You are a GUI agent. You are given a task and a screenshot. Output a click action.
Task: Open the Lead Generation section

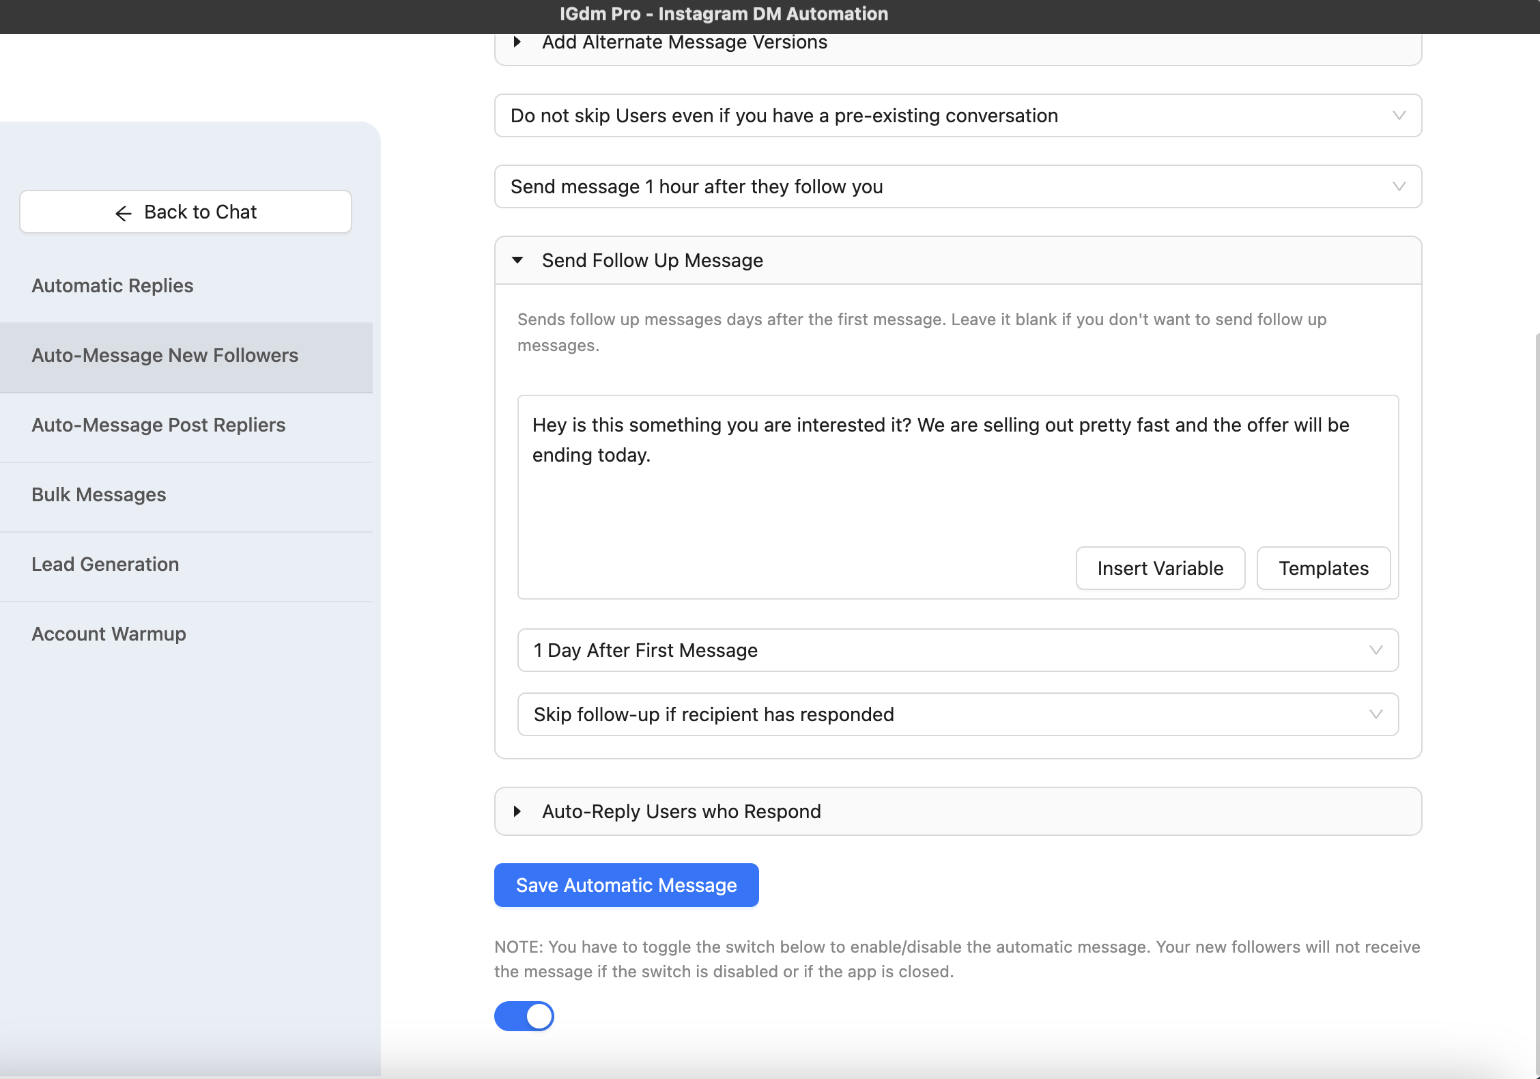pos(105,564)
